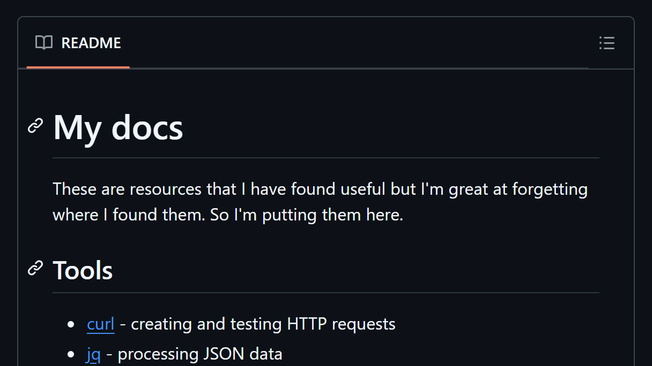Click the bullet point before jq
This screenshot has width=652, height=366.
[x=71, y=355]
